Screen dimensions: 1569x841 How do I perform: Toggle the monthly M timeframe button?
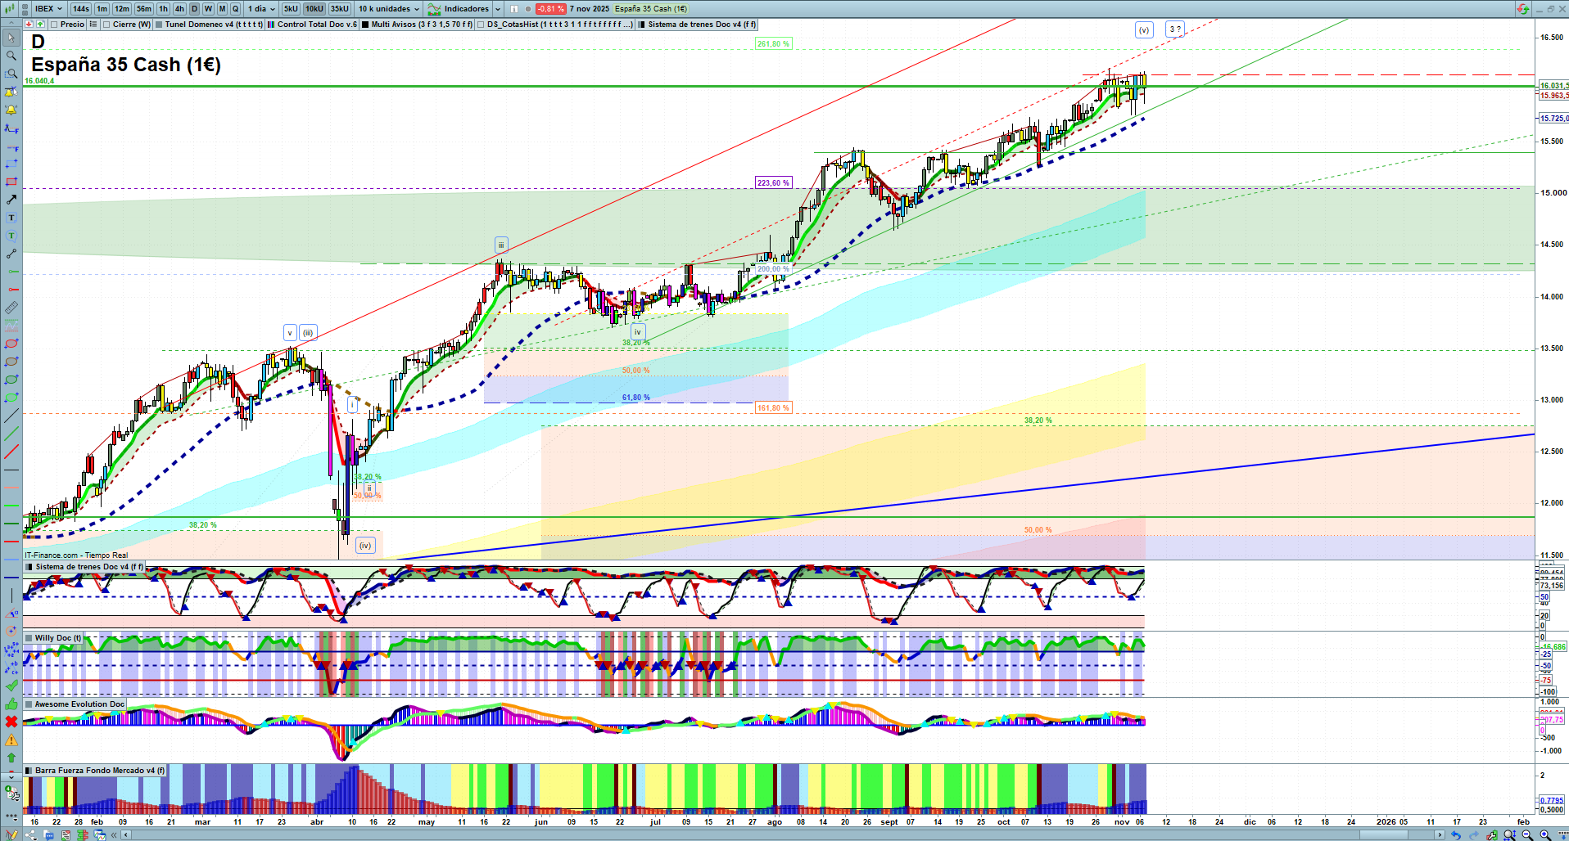point(222,9)
